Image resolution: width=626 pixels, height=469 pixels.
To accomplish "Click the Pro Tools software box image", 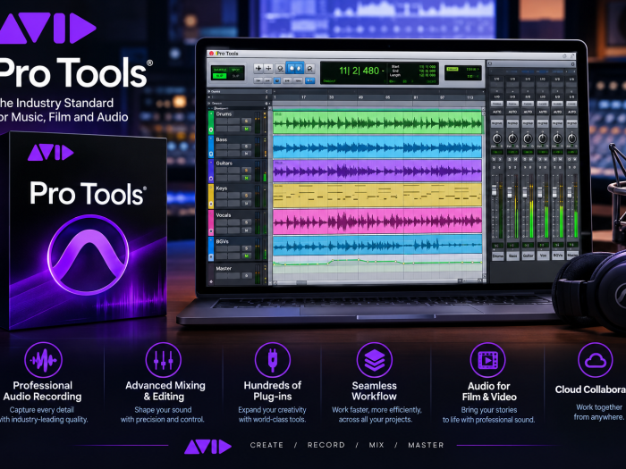I will (83, 230).
